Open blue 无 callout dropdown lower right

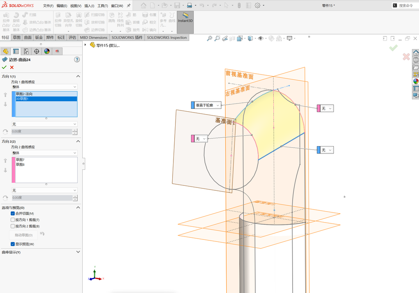click(x=330, y=150)
